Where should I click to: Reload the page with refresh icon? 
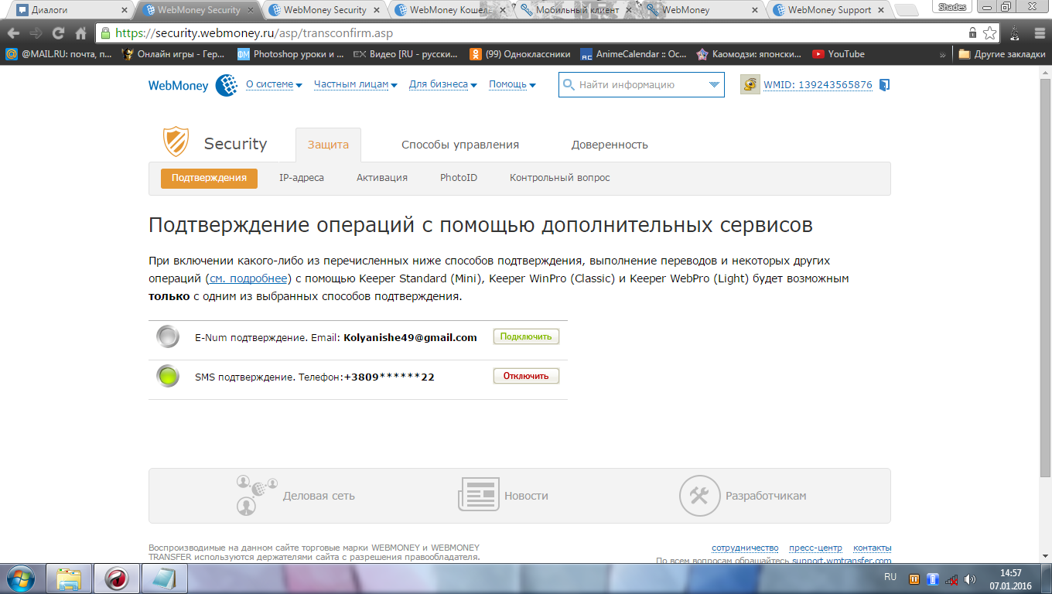[x=58, y=33]
